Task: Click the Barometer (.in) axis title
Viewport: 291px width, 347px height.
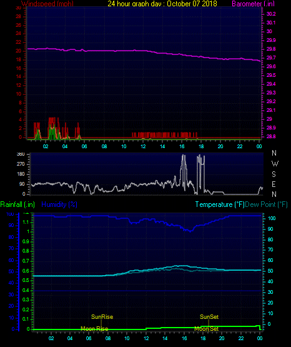Action: (253, 4)
